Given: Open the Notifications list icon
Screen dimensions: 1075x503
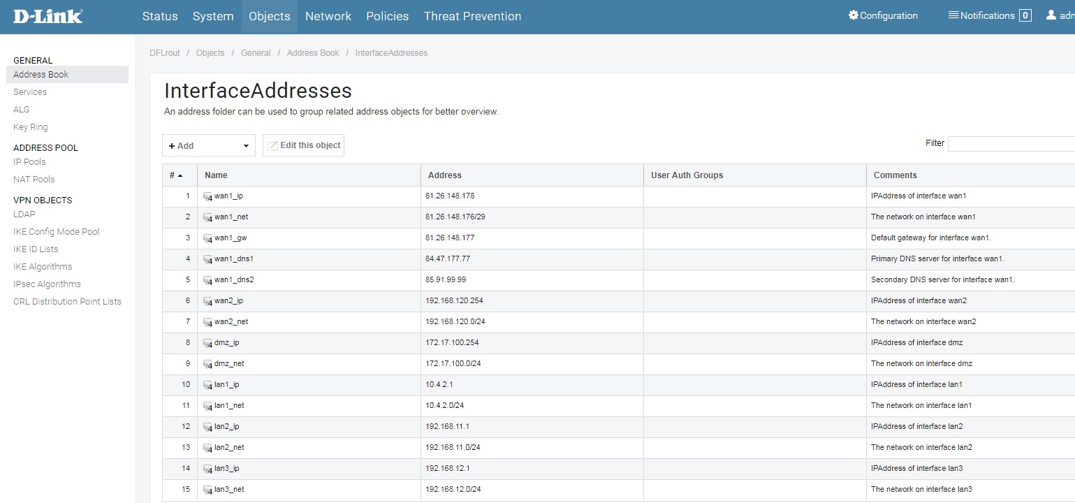Looking at the screenshot, I should click(953, 15).
